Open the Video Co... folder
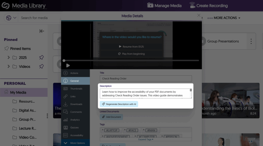263x146 pixels. 25,137
